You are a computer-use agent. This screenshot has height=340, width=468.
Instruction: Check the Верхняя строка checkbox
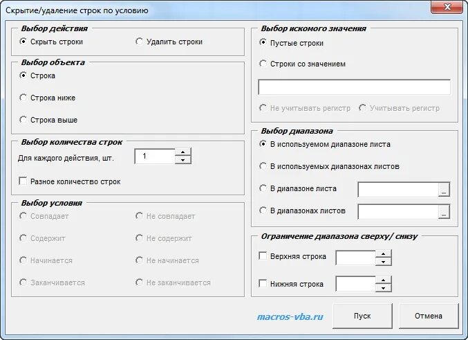point(263,256)
